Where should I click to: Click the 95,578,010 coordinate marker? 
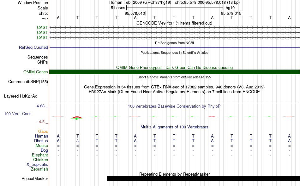click(135, 13)
